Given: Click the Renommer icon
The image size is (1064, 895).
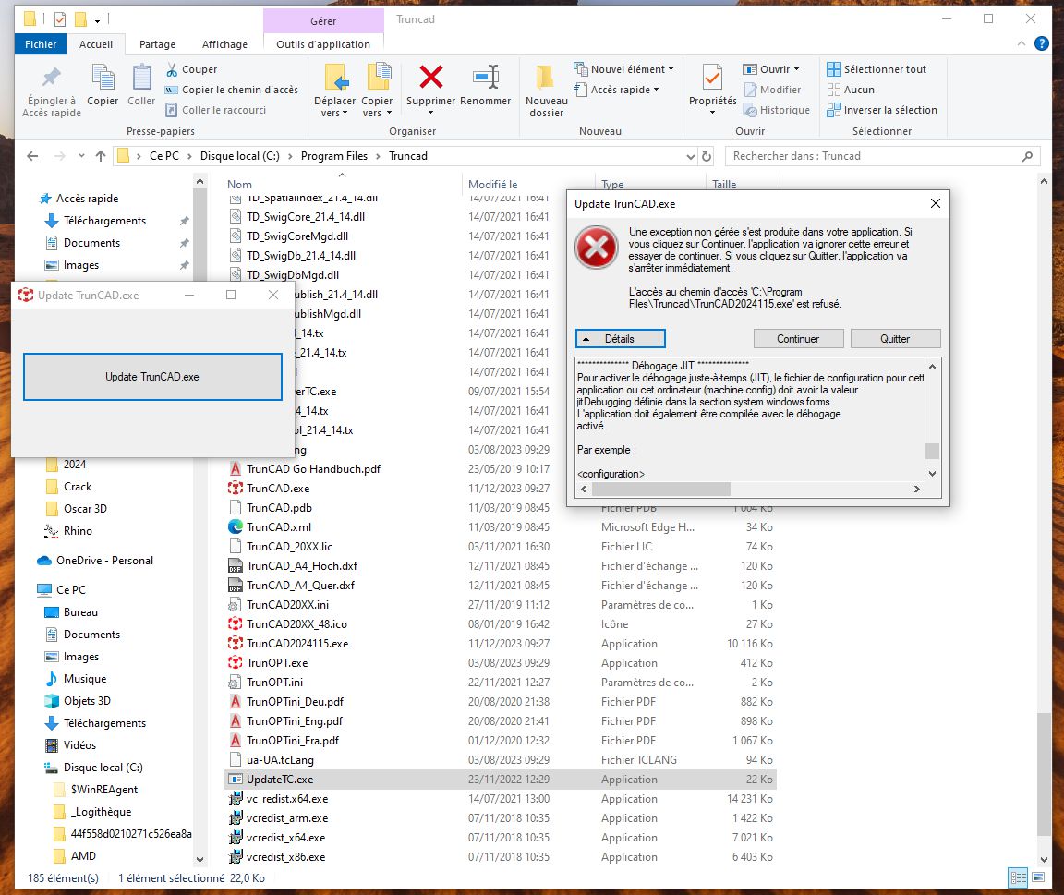Looking at the screenshot, I should (x=485, y=77).
